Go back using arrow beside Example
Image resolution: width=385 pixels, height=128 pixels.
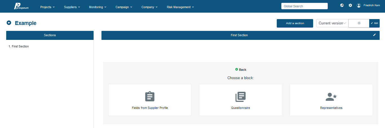click(9, 23)
